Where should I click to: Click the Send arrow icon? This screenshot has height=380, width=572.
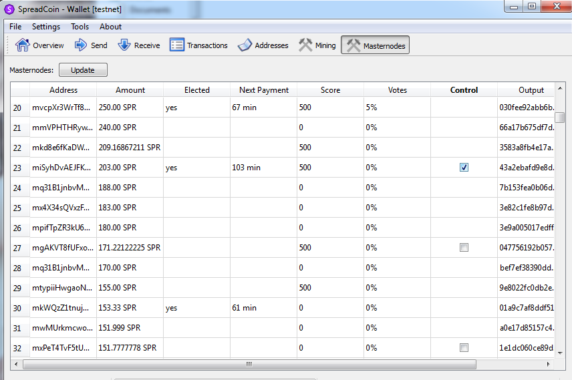click(x=81, y=45)
